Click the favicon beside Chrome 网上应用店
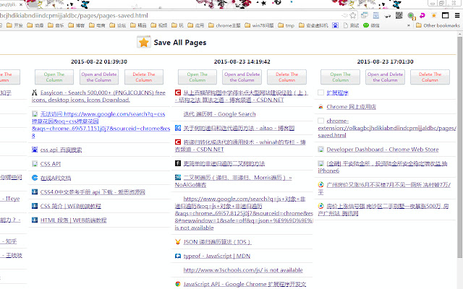This screenshot has width=463, height=289. point(320,107)
